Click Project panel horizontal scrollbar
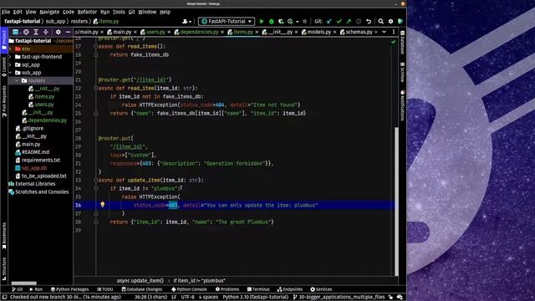 (24, 283)
